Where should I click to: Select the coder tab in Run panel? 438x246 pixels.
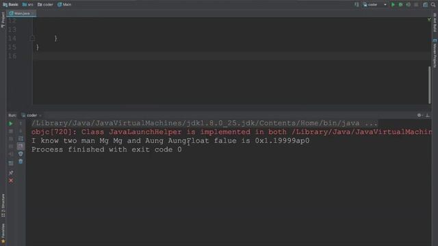31,115
